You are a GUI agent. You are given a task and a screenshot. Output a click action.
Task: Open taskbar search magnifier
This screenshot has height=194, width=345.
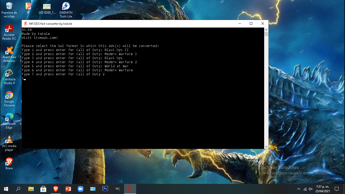tap(18, 189)
